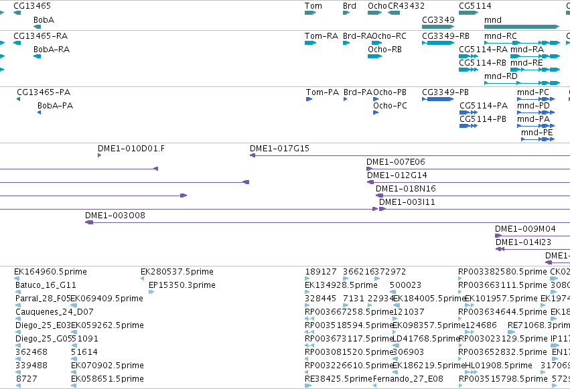Click the Tom gene arrow glyph

pos(310,13)
